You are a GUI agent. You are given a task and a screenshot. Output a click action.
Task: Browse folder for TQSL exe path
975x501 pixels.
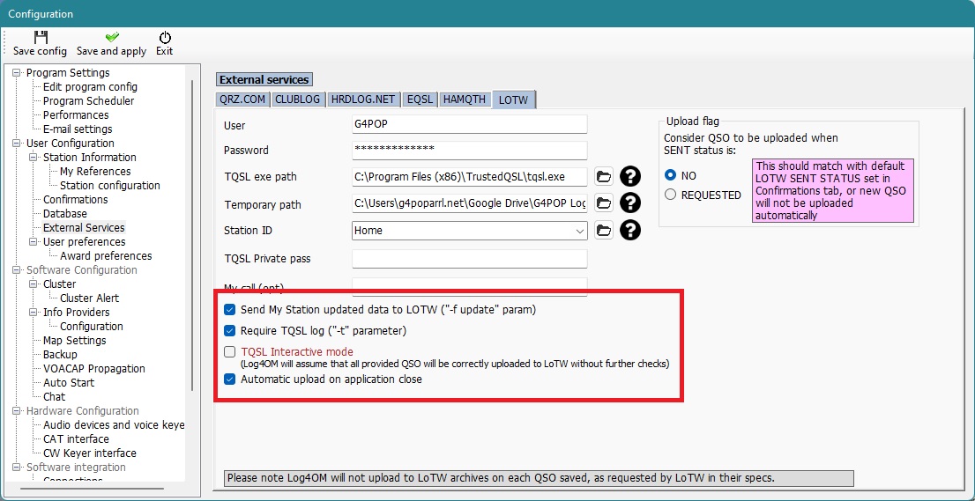coord(603,177)
